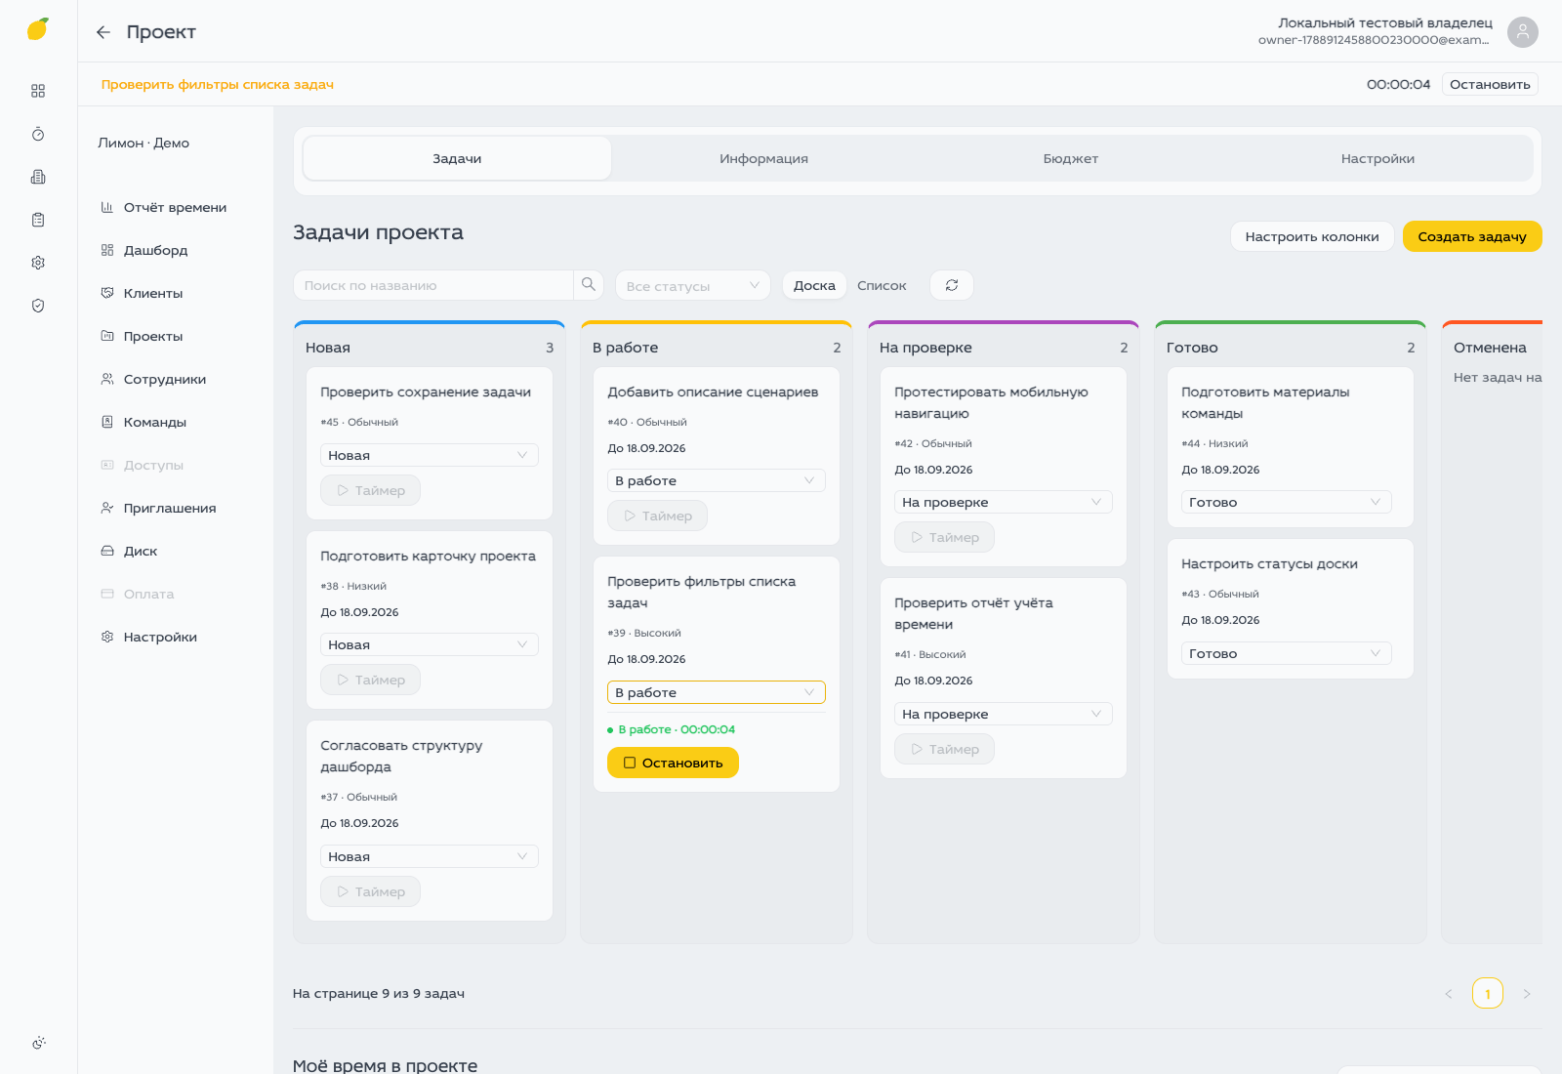Switch to the Информация tab

click(764, 158)
